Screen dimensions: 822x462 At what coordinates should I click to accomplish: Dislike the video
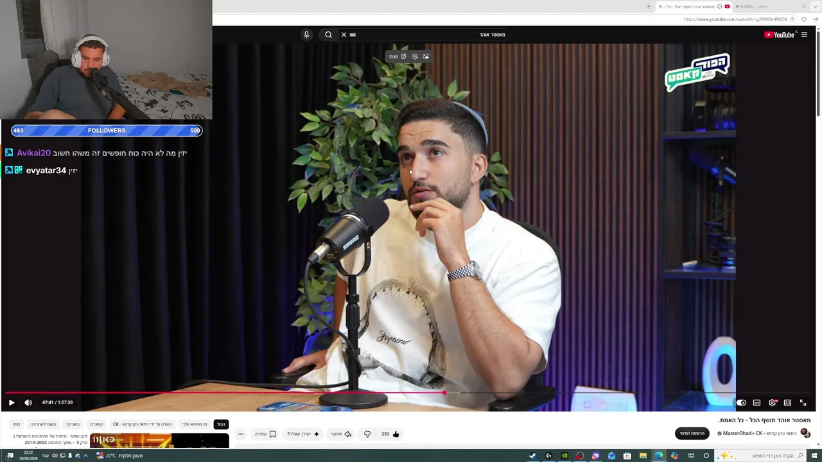click(x=367, y=434)
